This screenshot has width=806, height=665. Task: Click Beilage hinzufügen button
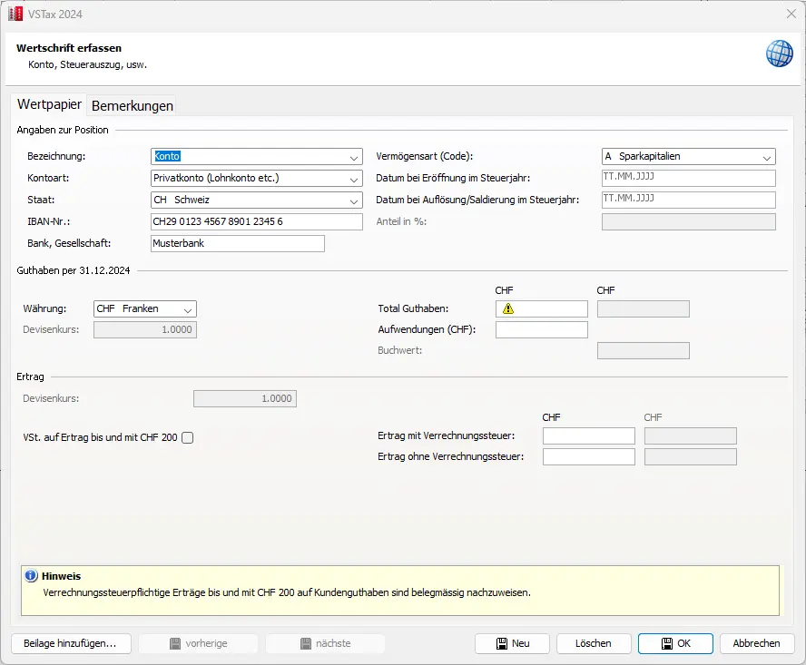[71, 643]
